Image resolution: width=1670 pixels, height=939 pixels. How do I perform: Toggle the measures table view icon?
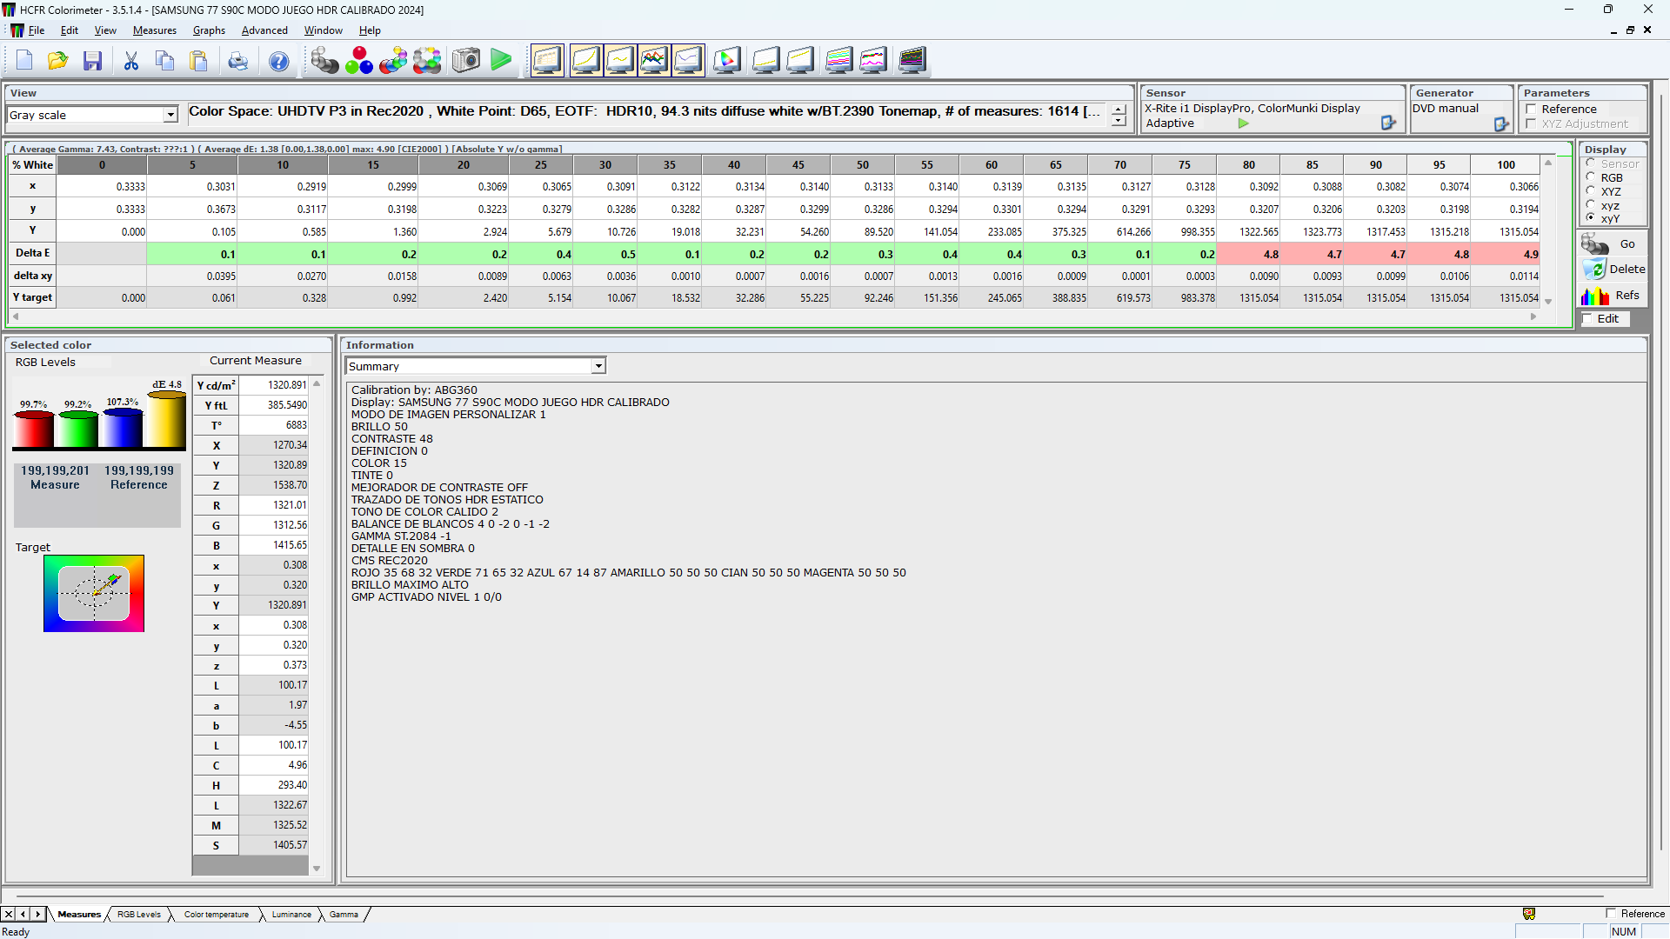coord(548,61)
